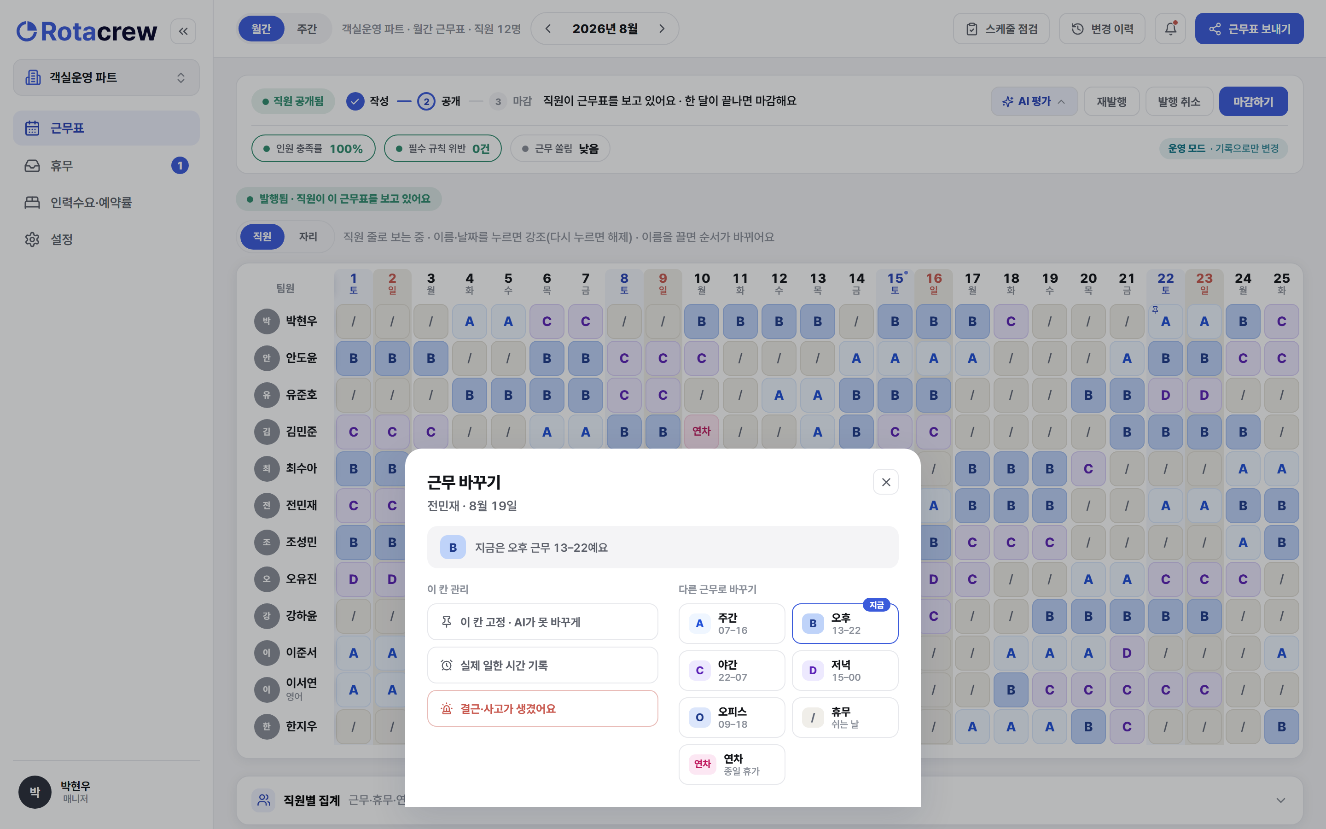
Task: Click the 인원 충족률 100% chip
Action: tap(314, 149)
